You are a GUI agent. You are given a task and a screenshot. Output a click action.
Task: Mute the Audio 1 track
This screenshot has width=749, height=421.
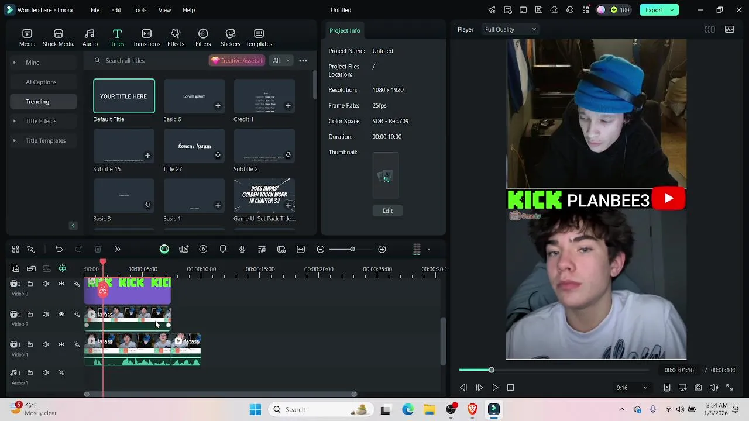point(46,372)
